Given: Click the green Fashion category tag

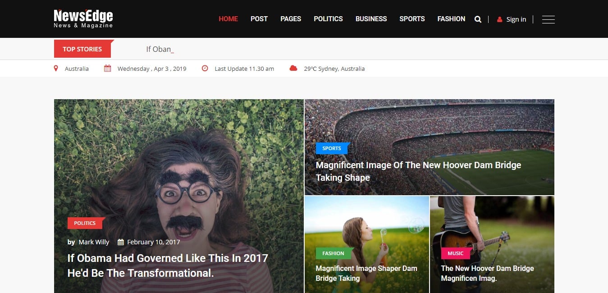Looking at the screenshot, I should (x=333, y=253).
